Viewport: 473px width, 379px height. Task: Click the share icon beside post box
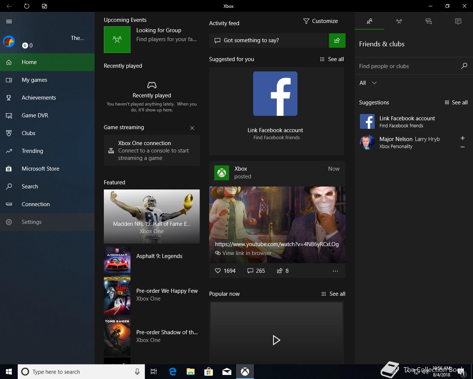click(x=337, y=41)
